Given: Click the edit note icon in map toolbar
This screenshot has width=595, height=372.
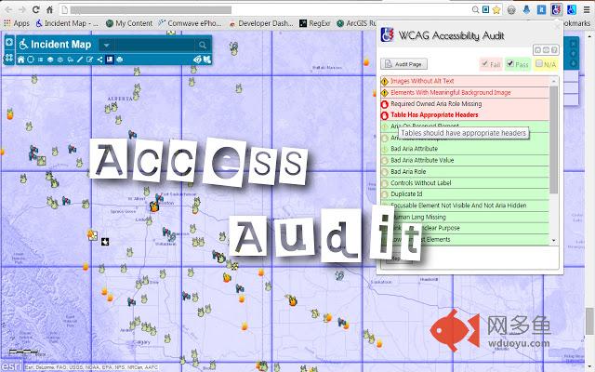Looking at the screenshot, I should click(x=89, y=60).
